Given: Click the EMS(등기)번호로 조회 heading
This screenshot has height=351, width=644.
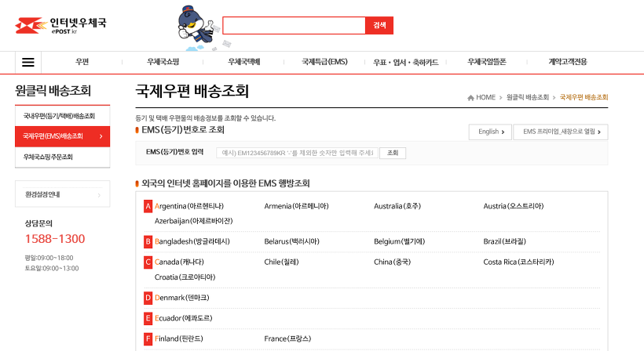Looking at the screenshot, I should (x=183, y=130).
